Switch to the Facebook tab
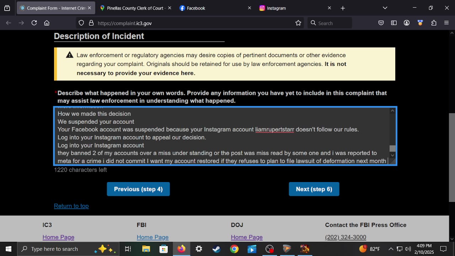The width and height of the screenshot is (455, 256). coord(216,8)
